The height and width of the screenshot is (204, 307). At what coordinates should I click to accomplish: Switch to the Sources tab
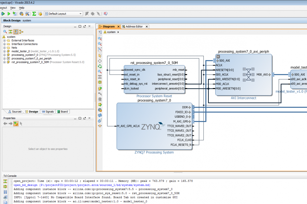(15, 112)
